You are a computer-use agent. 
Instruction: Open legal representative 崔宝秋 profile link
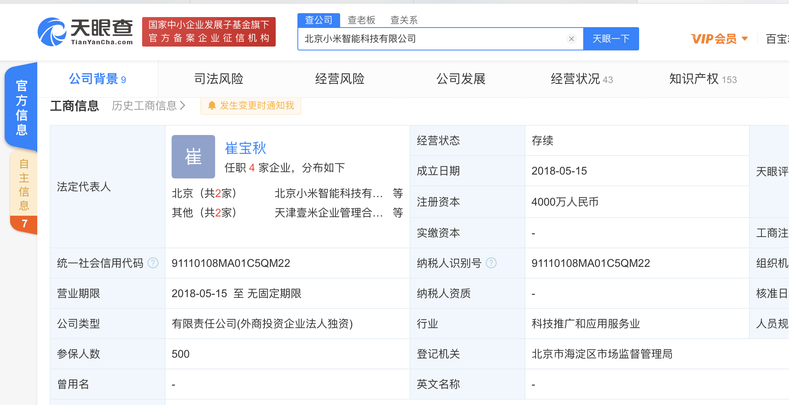click(245, 148)
